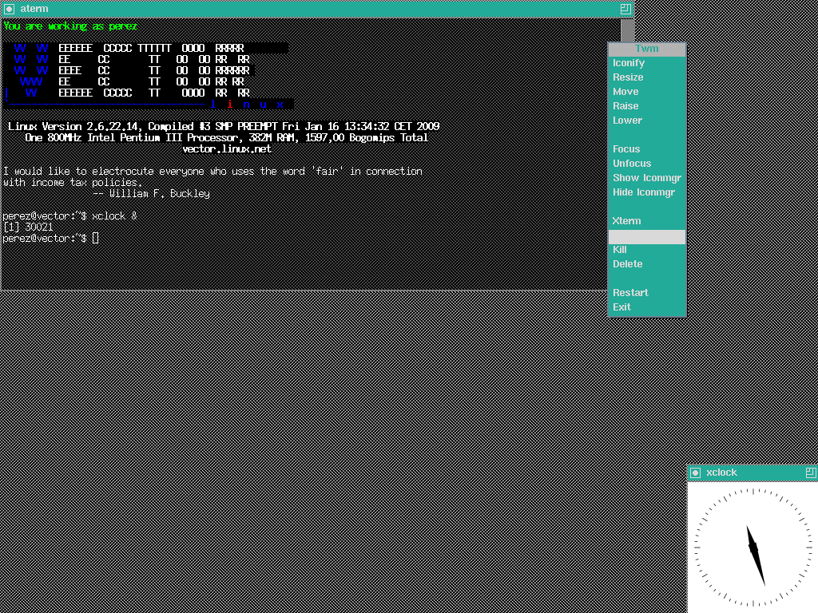Choose Hide Iconmgr menu entry
The image size is (818, 613).
(x=647, y=192)
